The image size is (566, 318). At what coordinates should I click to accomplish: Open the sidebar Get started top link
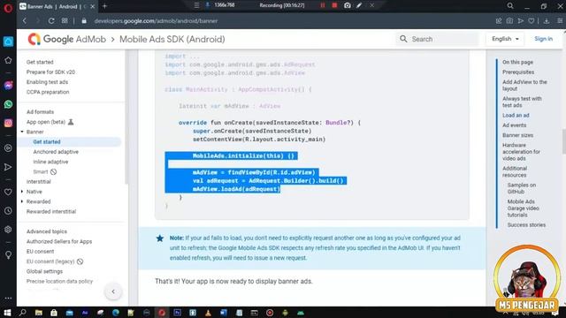[40, 62]
